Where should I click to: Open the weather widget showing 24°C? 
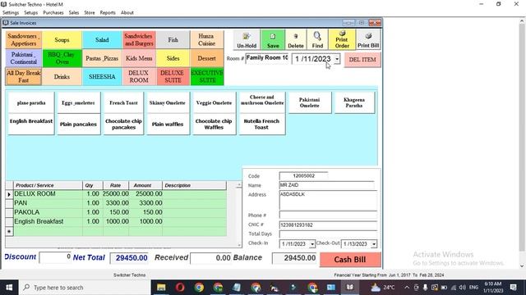click(383, 288)
